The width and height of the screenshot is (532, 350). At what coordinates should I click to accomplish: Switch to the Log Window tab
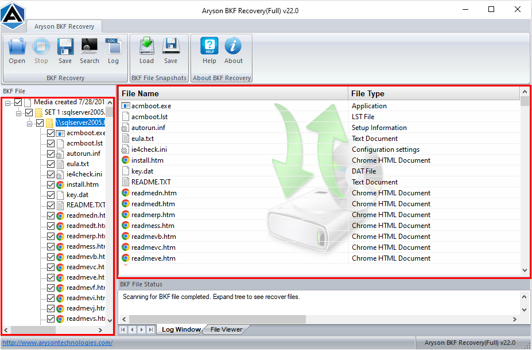(181, 329)
